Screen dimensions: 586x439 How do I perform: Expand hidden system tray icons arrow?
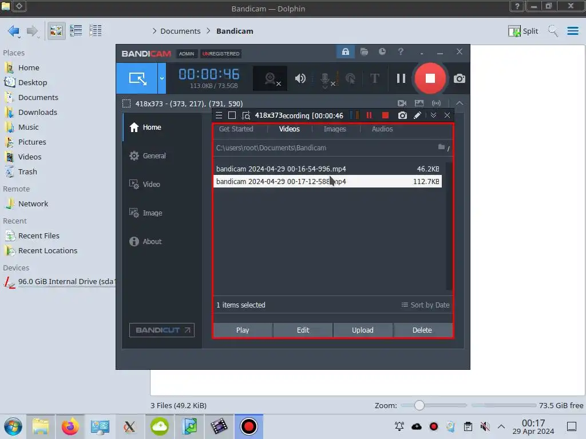tap(501, 426)
